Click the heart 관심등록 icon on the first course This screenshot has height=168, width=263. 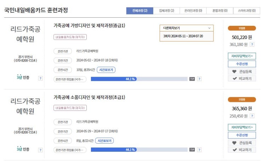pos(234,71)
